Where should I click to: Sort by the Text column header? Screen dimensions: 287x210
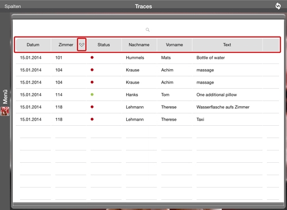(x=227, y=45)
